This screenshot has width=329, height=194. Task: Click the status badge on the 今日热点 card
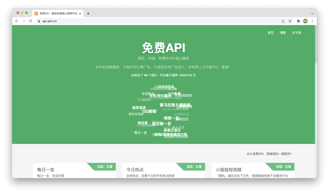click(x=194, y=166)
